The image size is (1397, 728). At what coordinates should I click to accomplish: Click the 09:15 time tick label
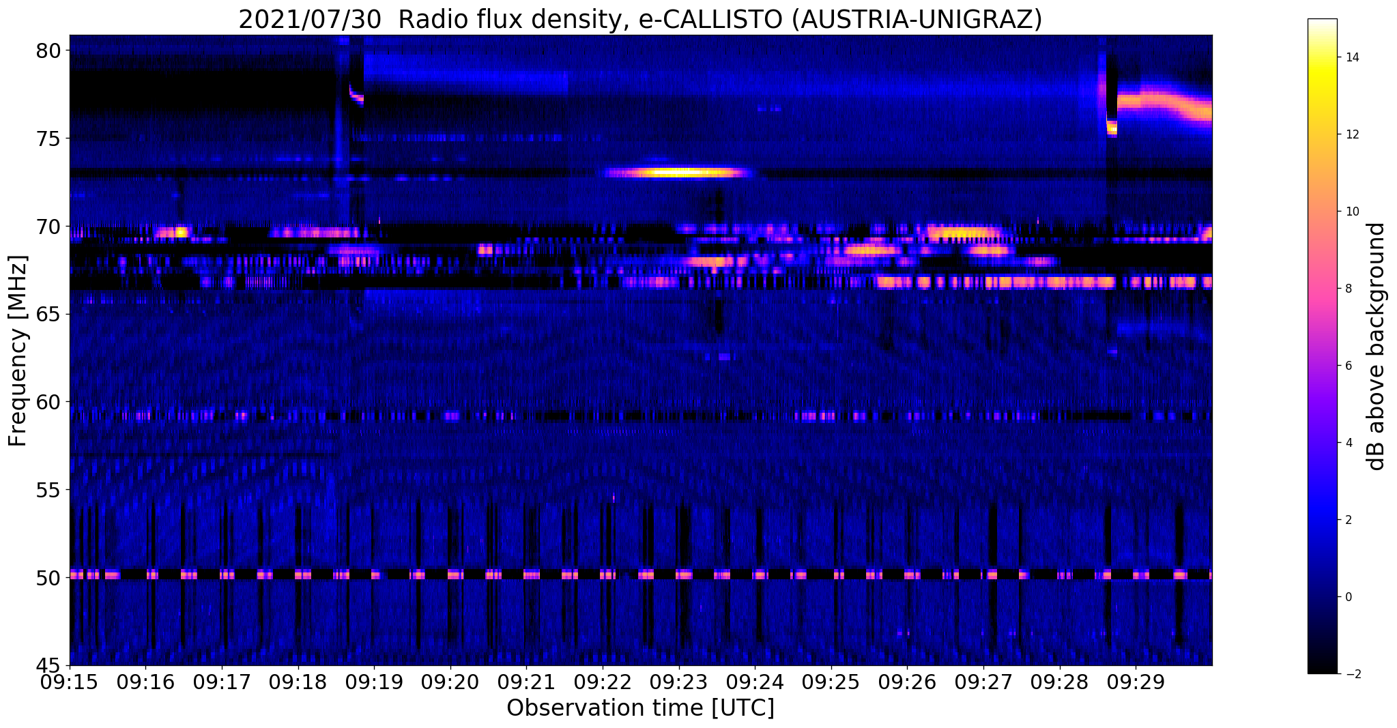(70, 682)
